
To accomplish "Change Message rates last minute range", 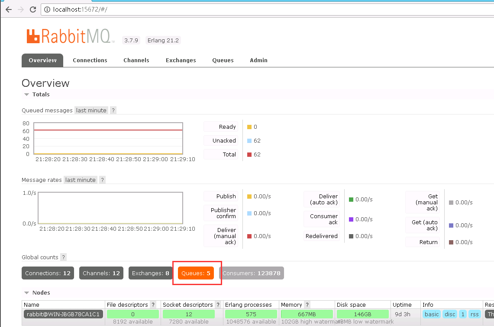I will pos(80,180).
